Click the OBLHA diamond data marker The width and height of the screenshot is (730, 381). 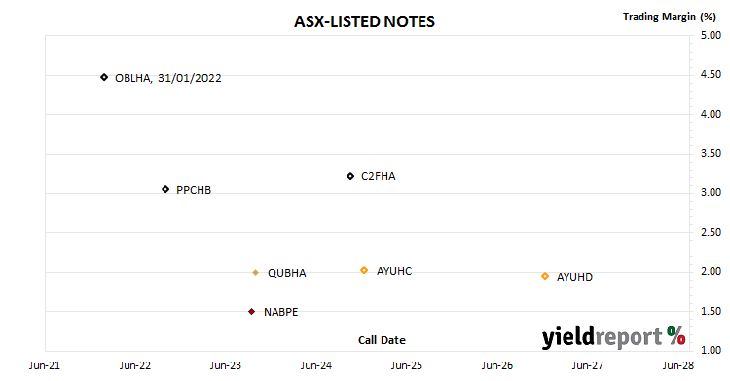104,77
